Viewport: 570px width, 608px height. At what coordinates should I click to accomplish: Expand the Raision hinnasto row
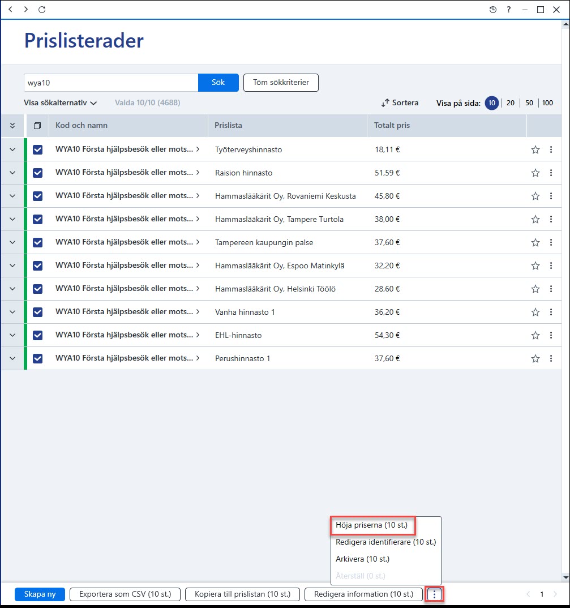pos(12,173)
